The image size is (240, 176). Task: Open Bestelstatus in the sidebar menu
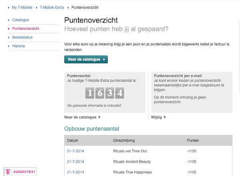click(22, 37)
